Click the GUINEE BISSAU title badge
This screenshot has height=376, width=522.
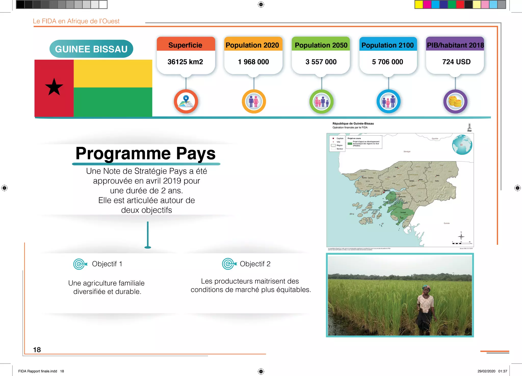point(91,49)
